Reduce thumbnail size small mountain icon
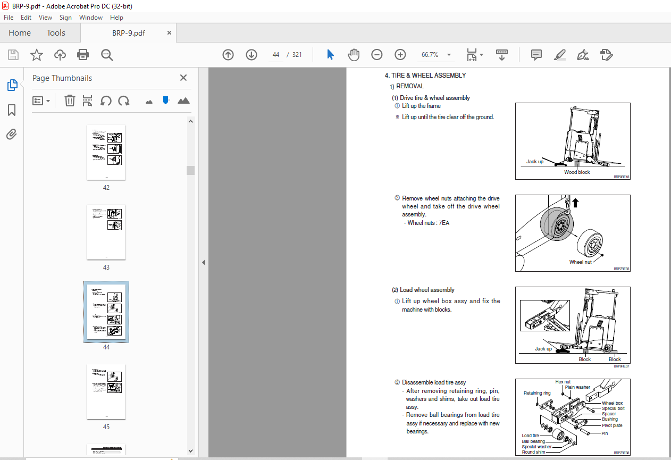This screenshot has width=671, height=460. click(x=149, y=101)
